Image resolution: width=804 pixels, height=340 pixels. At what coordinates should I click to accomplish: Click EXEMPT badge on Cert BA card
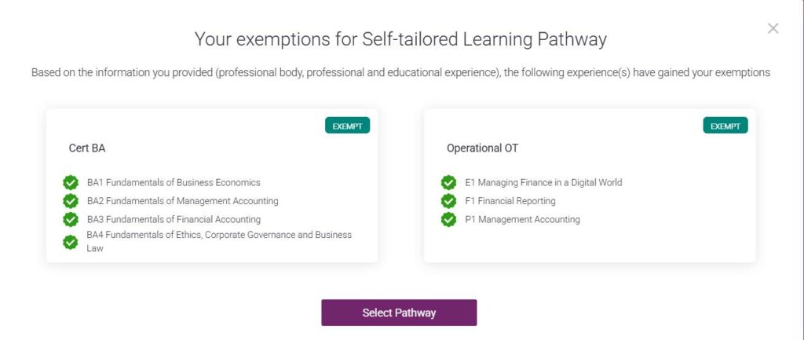(x=347, y=126)
